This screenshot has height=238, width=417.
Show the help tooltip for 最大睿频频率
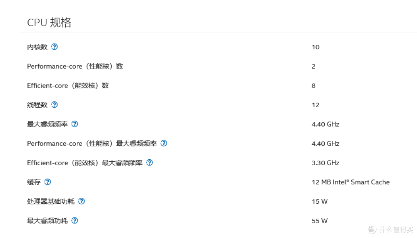[75, 124]
